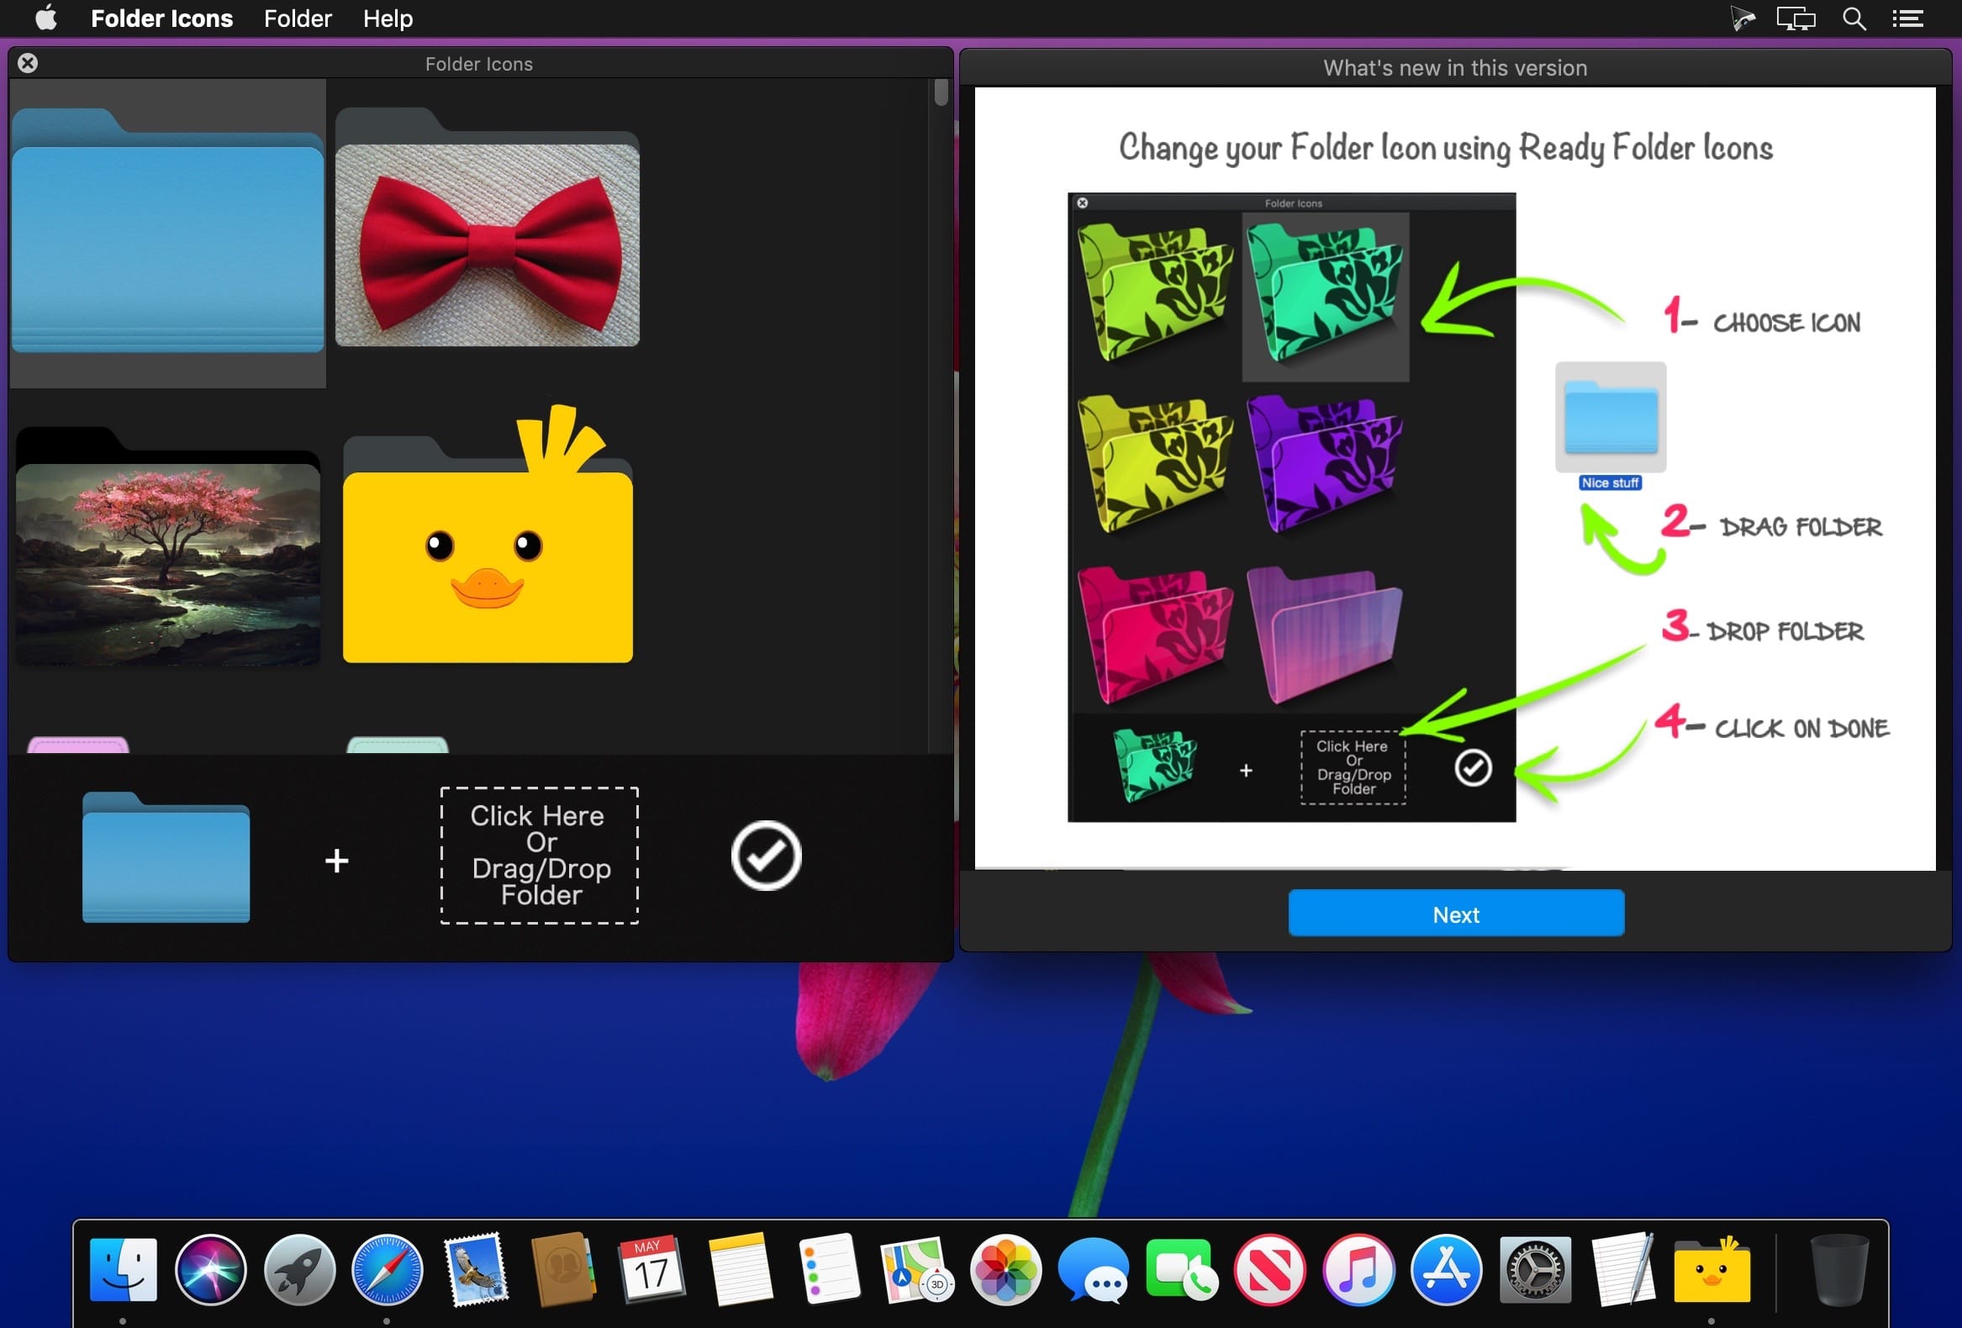Open System Preferences from the dock

pyautogui.click(x=1535, y=1269)
